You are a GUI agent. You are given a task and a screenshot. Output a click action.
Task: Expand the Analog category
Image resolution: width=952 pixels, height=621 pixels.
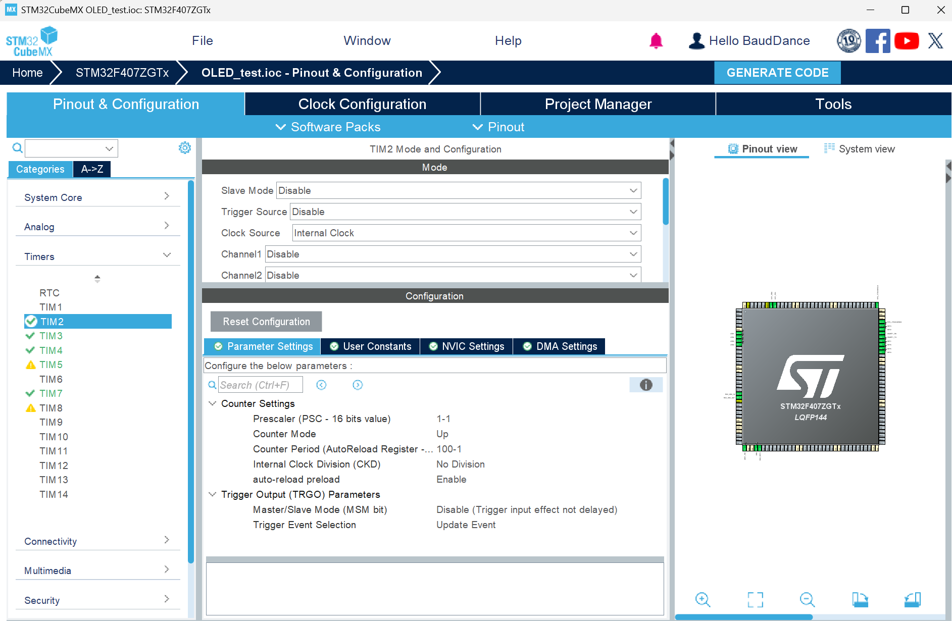coord(97,226)
